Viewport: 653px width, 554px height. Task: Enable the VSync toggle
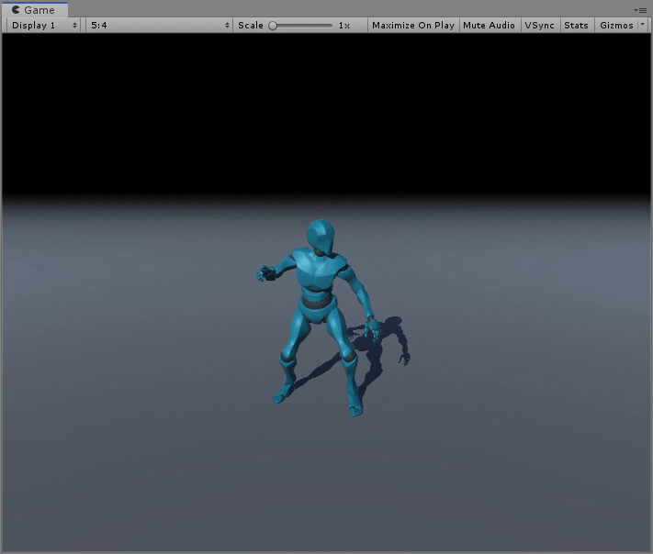(x=539, y=26)
